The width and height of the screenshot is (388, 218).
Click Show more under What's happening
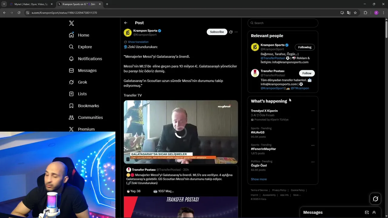[x=259, y=179]
